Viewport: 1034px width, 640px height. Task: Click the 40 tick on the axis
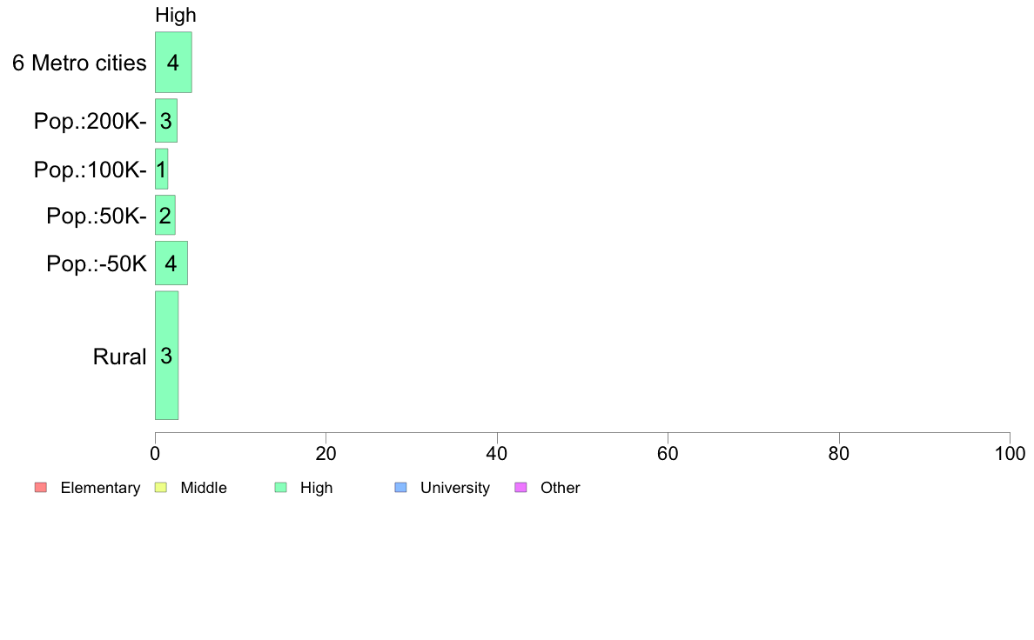(497, 453)
